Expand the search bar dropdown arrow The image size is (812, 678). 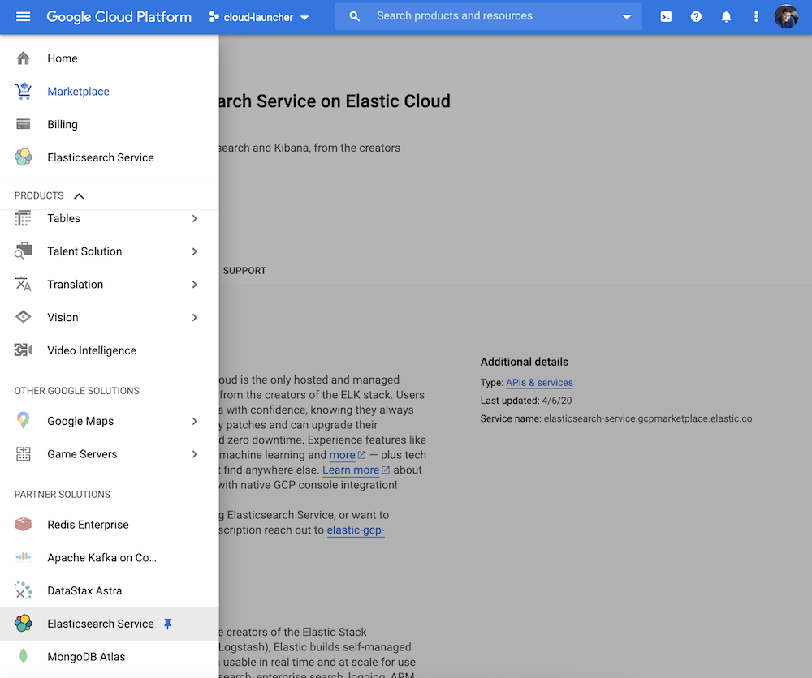(x=627, y=17)
